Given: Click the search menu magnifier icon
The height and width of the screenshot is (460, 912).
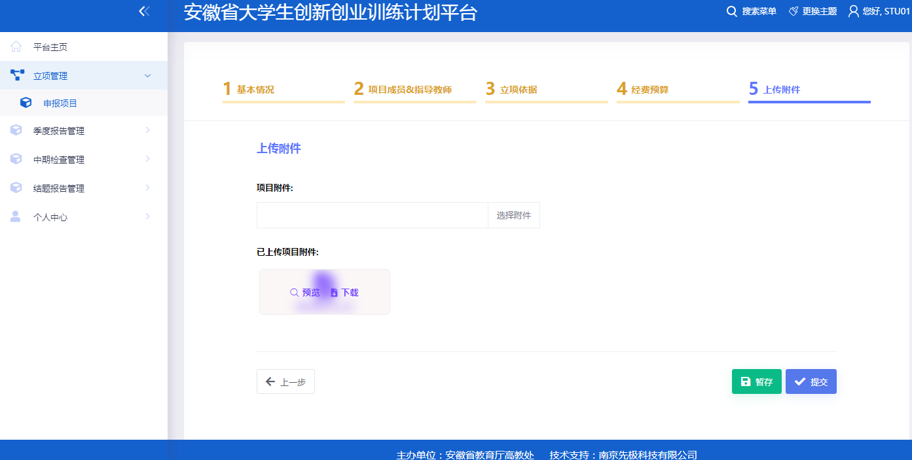Looking at the screenshot, I should click(732, 11).
